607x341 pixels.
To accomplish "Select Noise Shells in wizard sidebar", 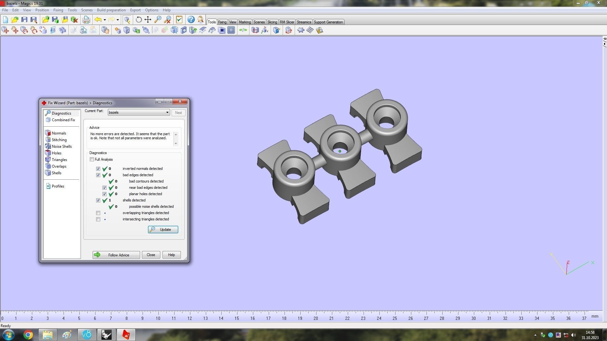I will [58, 147].
